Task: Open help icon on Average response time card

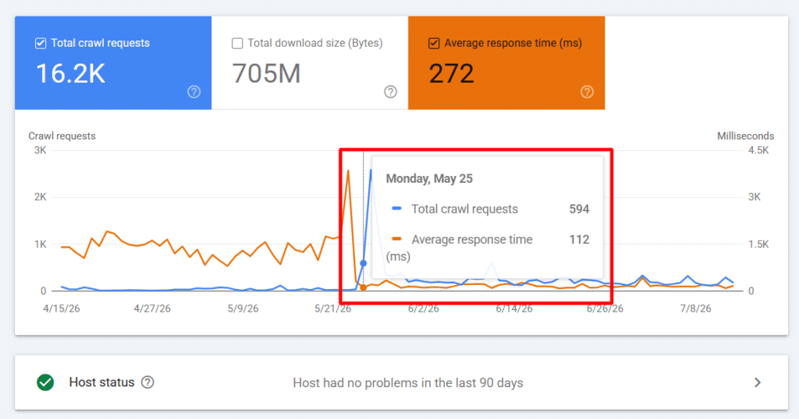Action: (587, 92)
